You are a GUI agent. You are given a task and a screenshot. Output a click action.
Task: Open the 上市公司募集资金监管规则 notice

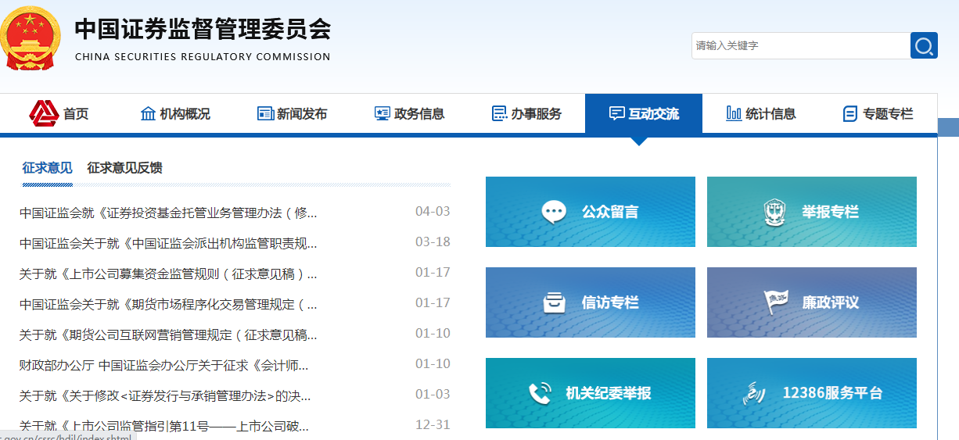click(168, 274)
